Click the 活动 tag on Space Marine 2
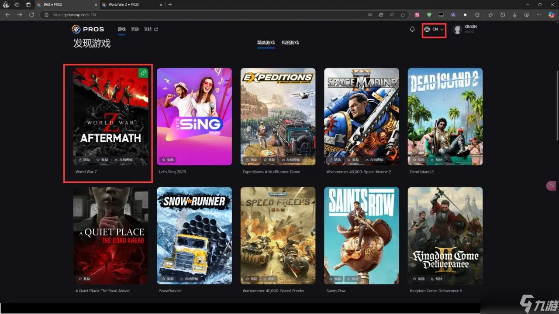 point(335,160)
